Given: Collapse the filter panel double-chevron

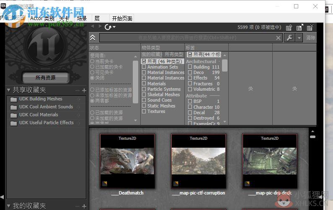Looking at the screenshot, I should coord(93,38).
